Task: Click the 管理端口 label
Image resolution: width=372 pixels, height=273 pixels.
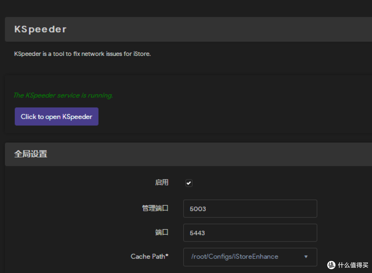Action: click(155, 208)
